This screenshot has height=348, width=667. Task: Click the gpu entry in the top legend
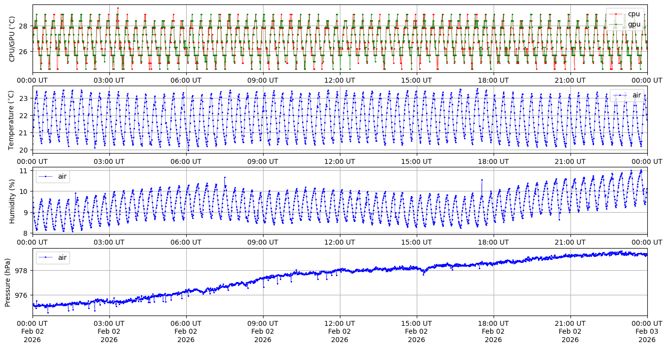[631, 24]
